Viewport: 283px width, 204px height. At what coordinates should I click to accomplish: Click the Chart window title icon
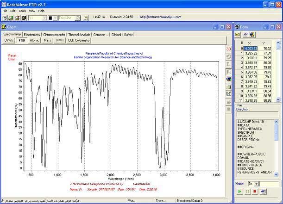[4, 27]
